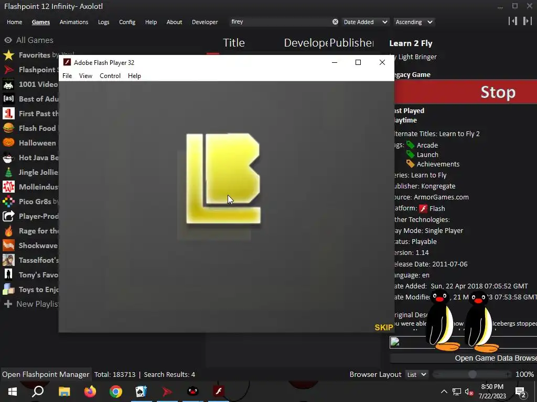Screen dimensions: 537x402
Task: Open the Animations tab
Action: tap(73, 22)
